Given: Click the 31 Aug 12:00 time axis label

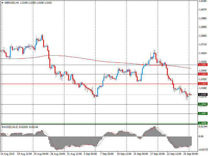Looking at the screenshot, I should pyautogui.click(x=74, y=154).
